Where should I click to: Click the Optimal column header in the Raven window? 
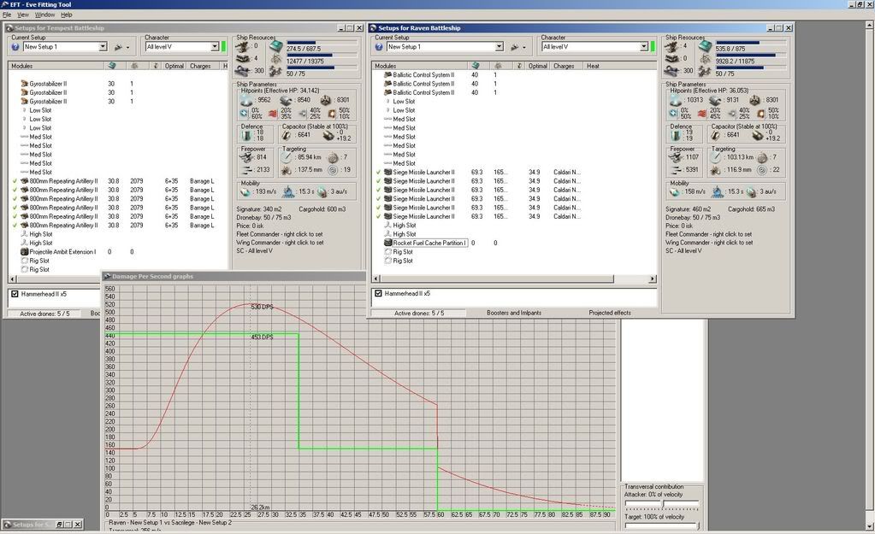click(537, 66)
